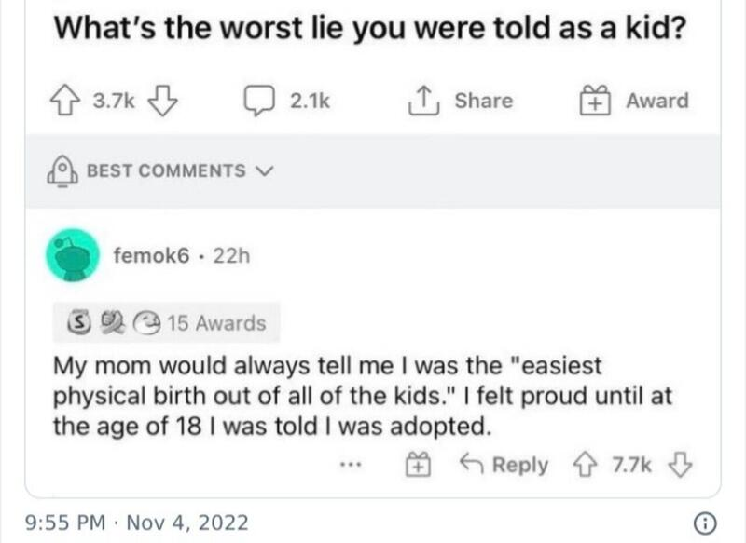Click the chevron next to Best Comments

265,170
